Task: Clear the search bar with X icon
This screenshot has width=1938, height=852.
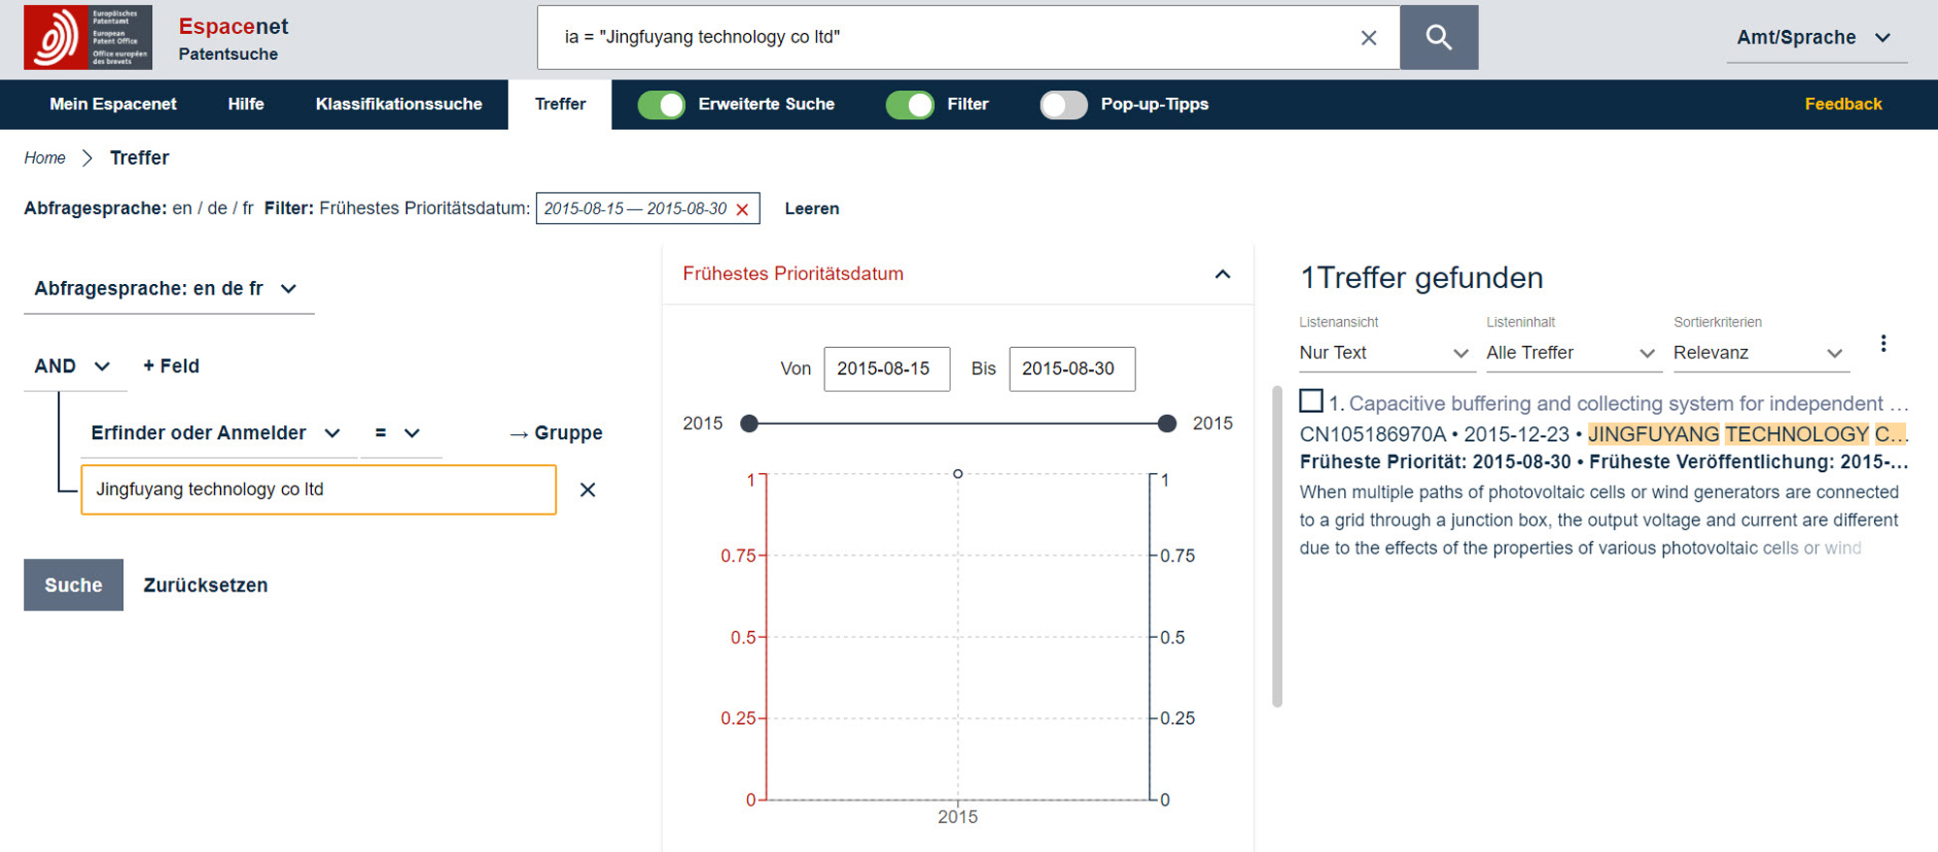Action: coord(1368,38)
